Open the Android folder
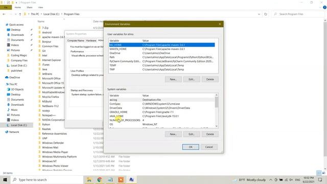Screen dimensions: 327x184 pyautogui.click(x=46, y=32)
